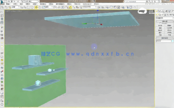Image resolution: width=174 pixels, height=108 pixels.
Task: Click the Undo arrow in quick access toolbar
Action: coord(14,1)
